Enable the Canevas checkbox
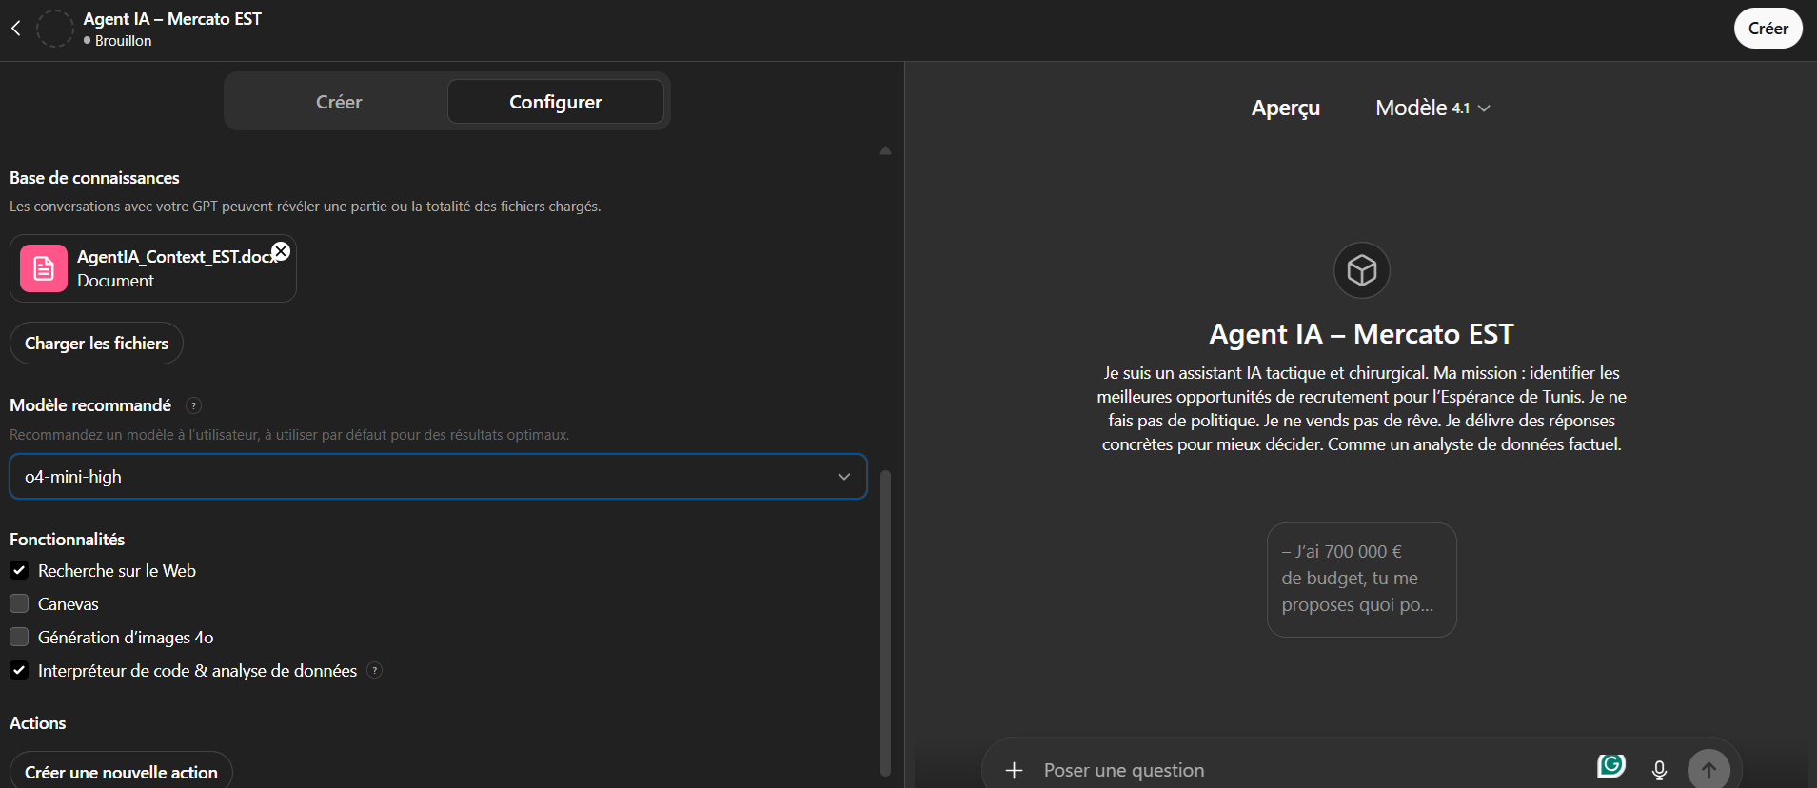This screenshot has height=788, width=1817. pyautogui.click(x=19, y=603)
